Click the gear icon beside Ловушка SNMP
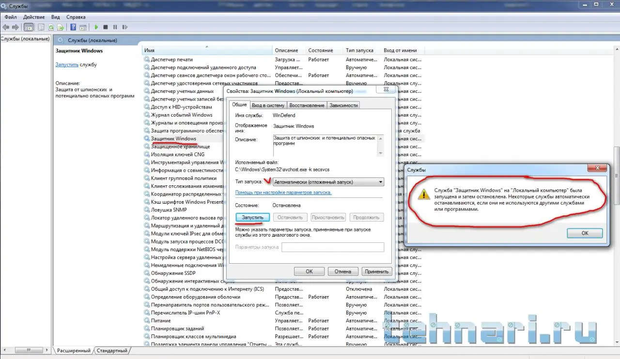Image resolution: width=620 pixels, height=359 pixels. coord(147,210)
